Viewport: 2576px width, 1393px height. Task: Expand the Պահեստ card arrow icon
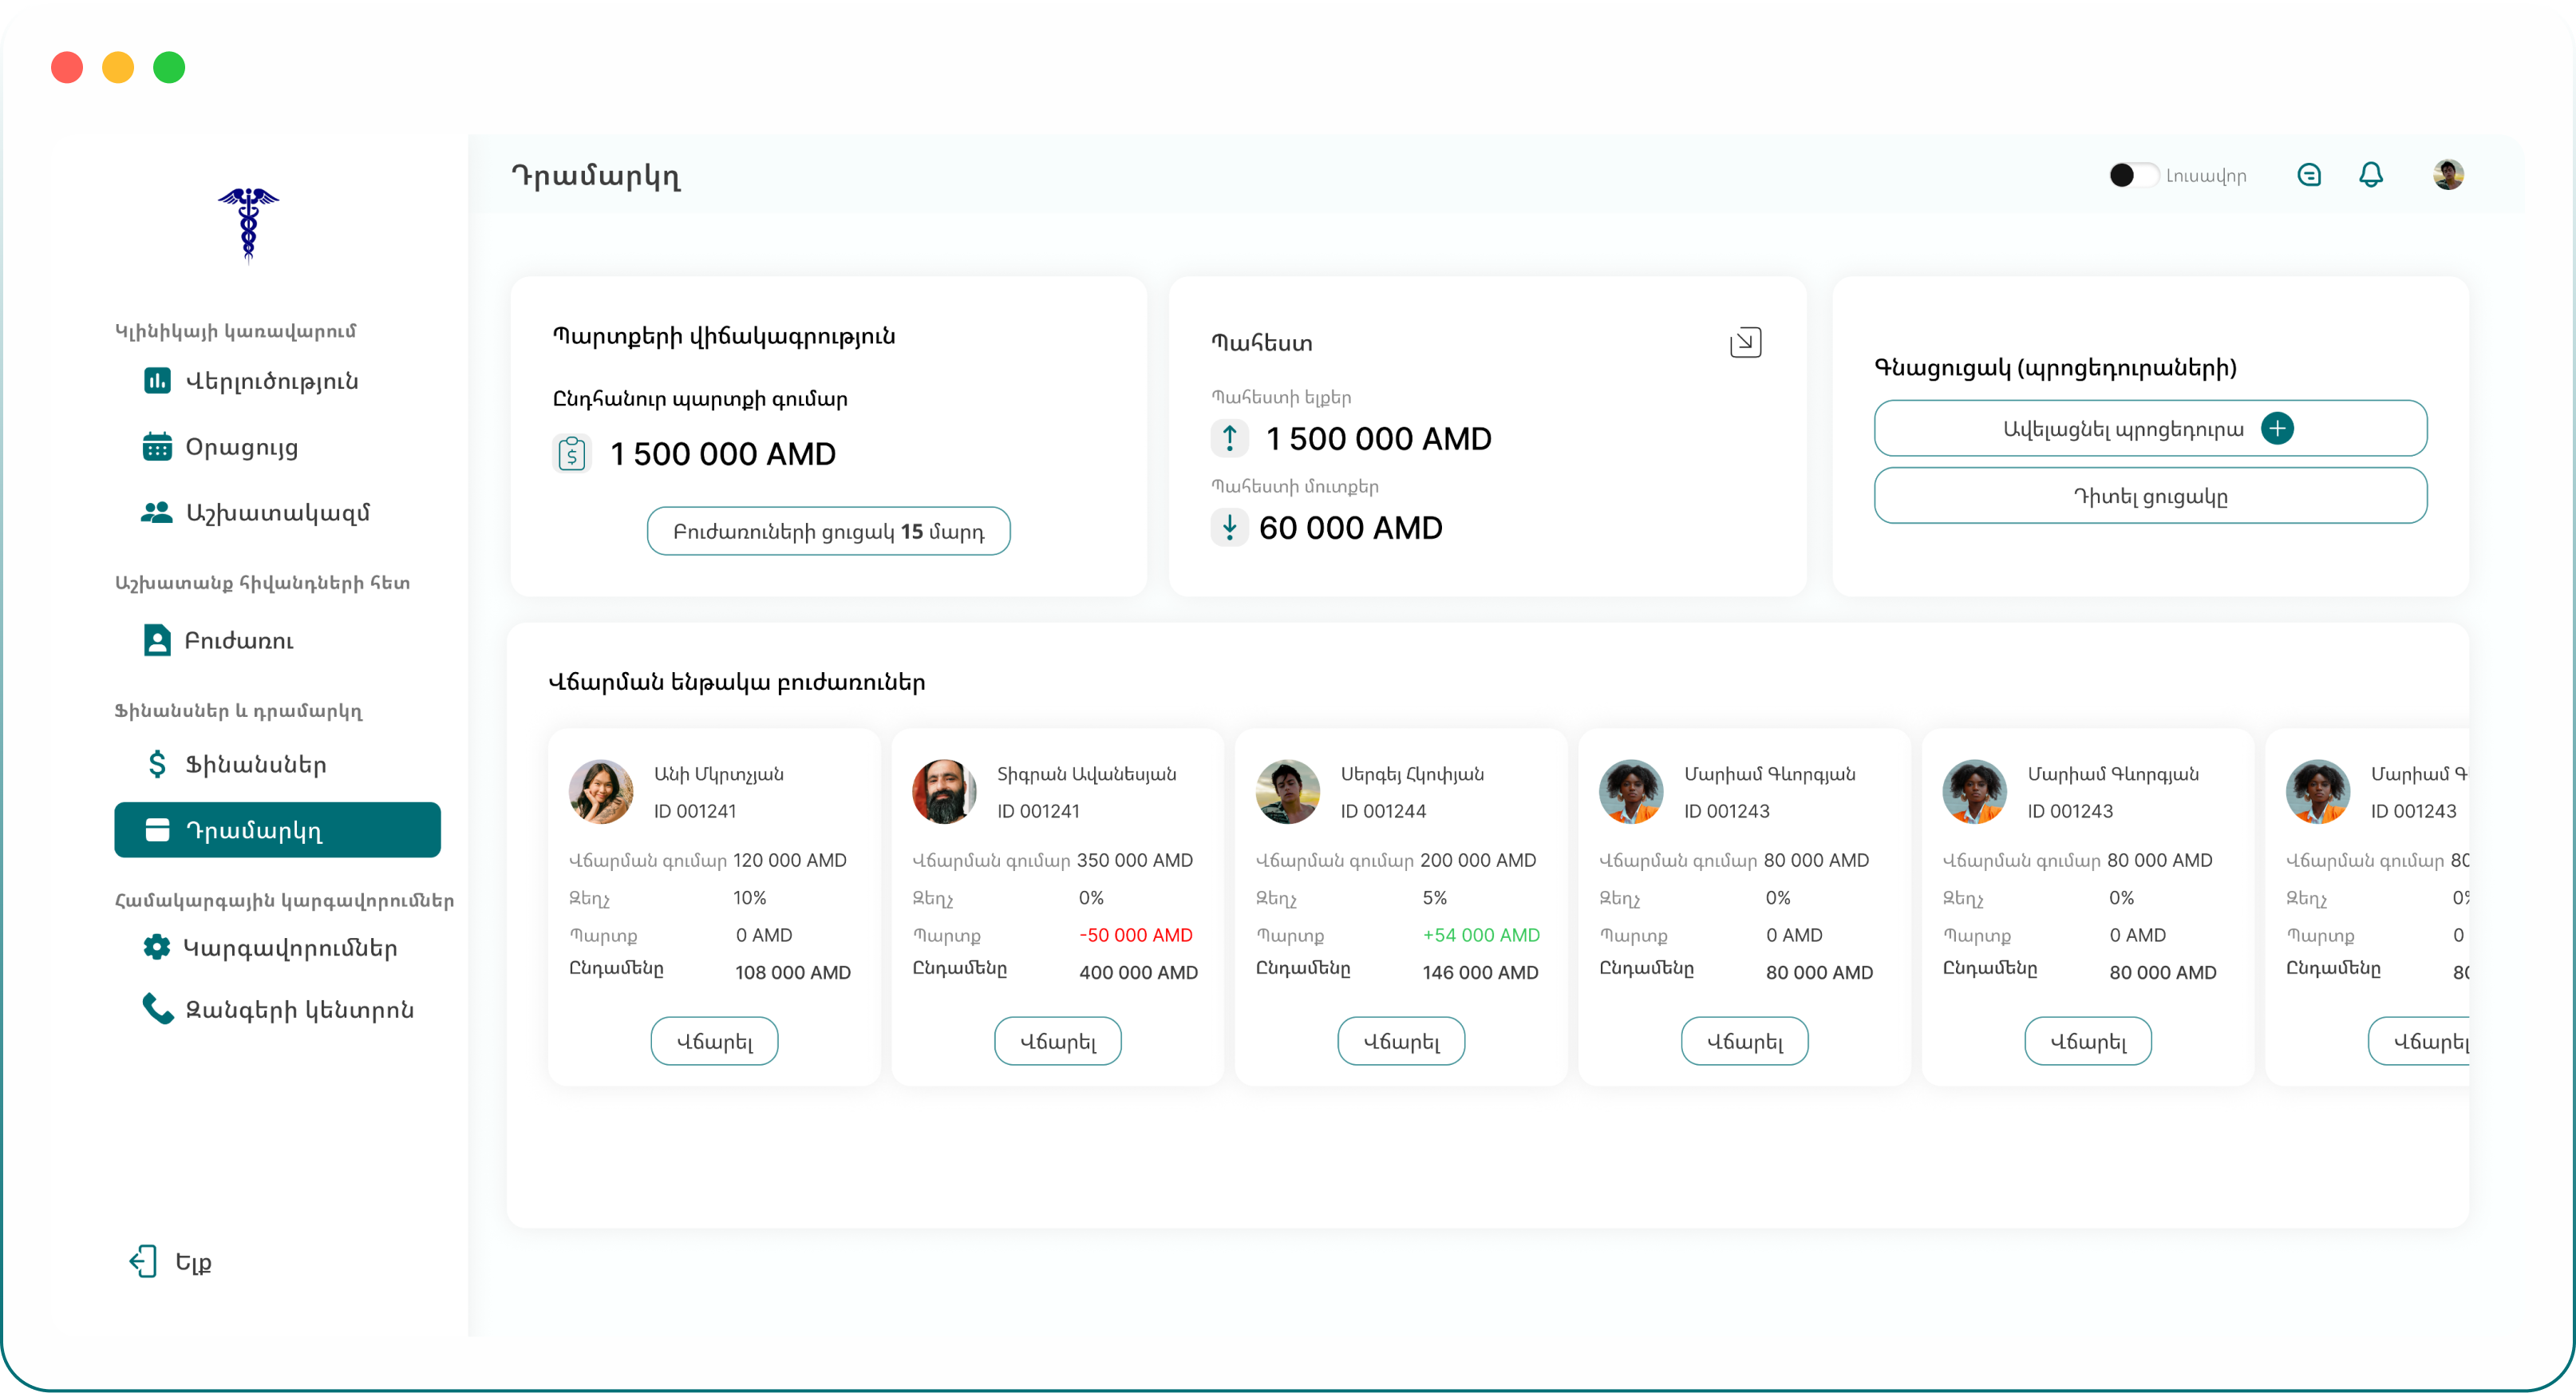click(1745, 343)
